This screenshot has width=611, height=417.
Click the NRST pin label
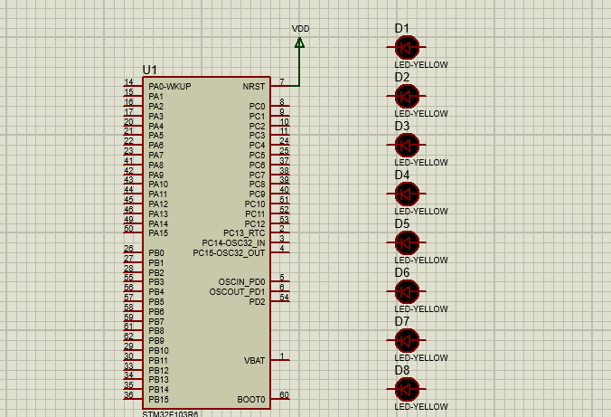coord(254,87)
